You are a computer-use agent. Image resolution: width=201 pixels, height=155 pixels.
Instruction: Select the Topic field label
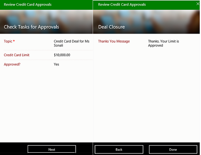tap(8, 41)
